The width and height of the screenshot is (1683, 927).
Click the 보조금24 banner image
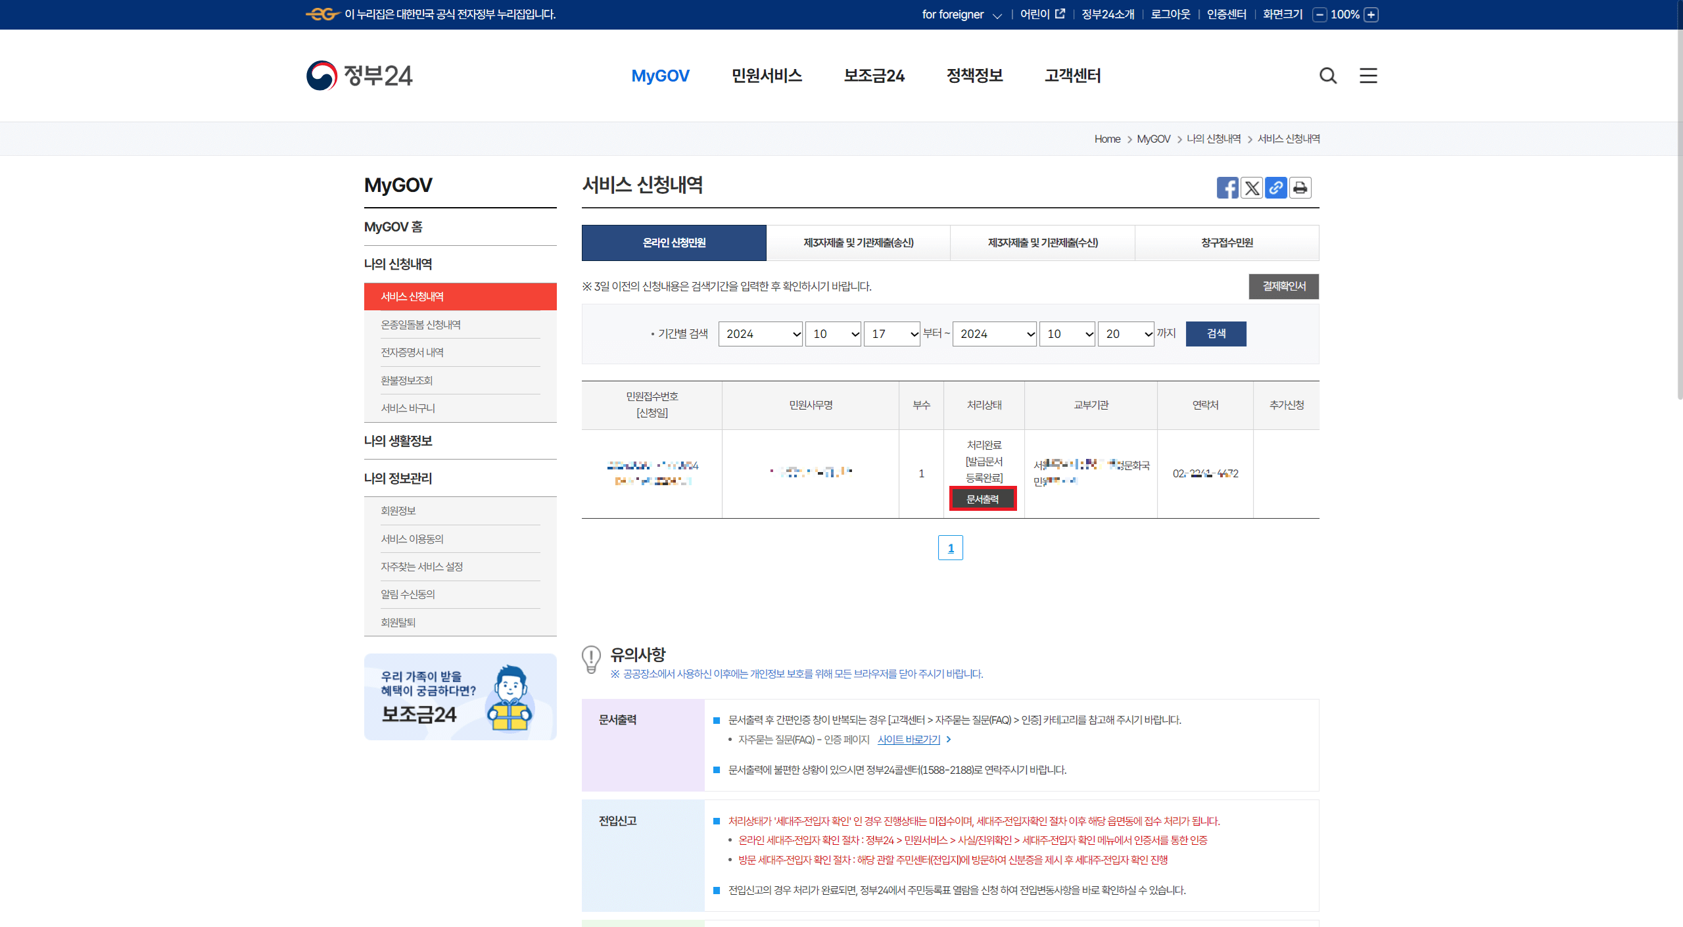(460, 697)
